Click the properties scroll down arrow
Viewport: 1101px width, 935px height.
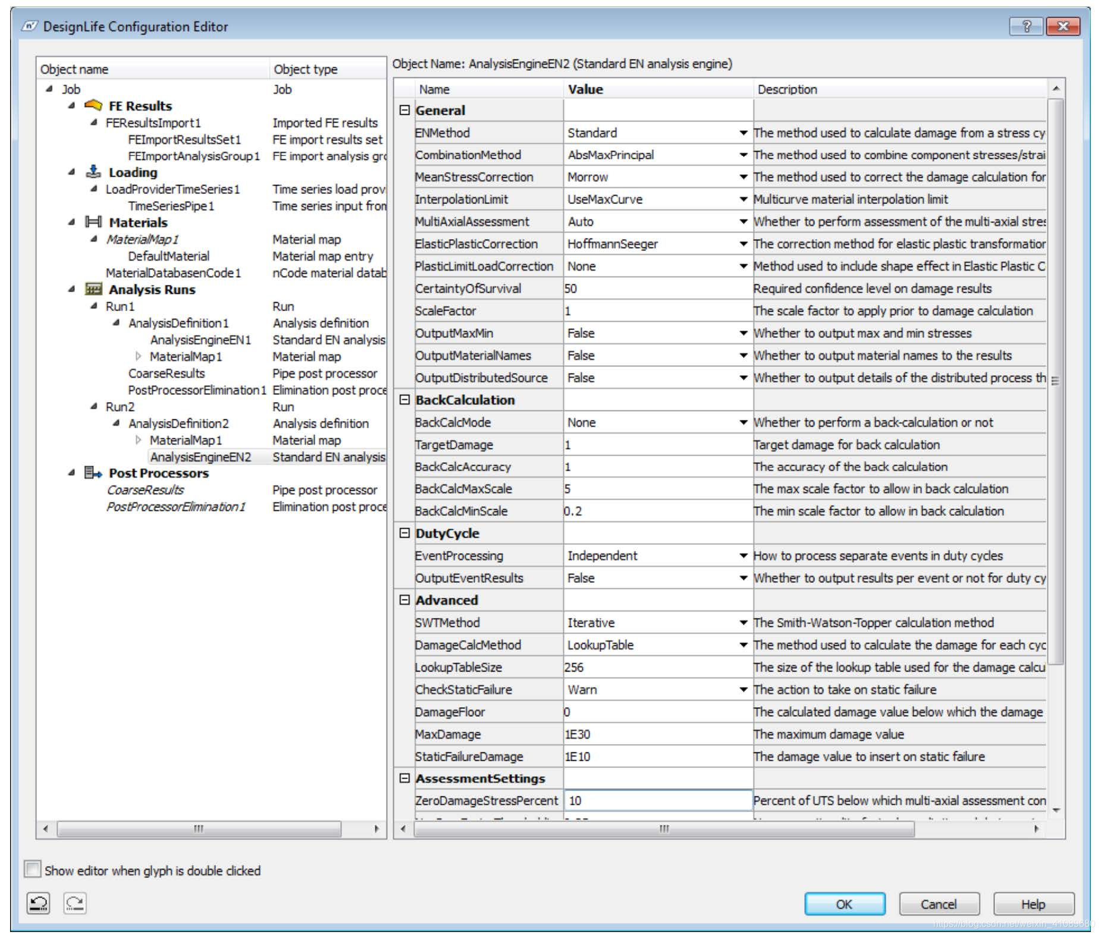(x=1056, y=810)
